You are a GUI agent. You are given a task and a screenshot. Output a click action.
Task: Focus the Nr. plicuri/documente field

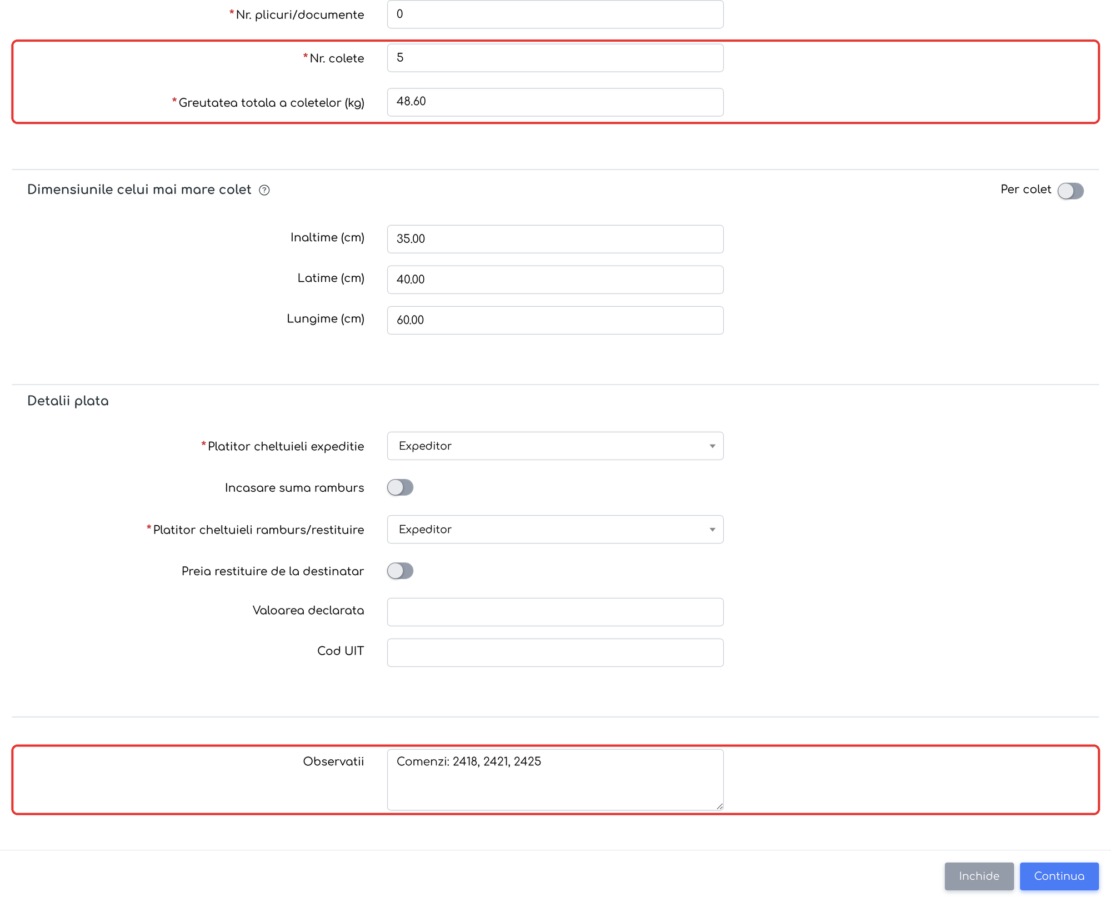coord(555,14)
